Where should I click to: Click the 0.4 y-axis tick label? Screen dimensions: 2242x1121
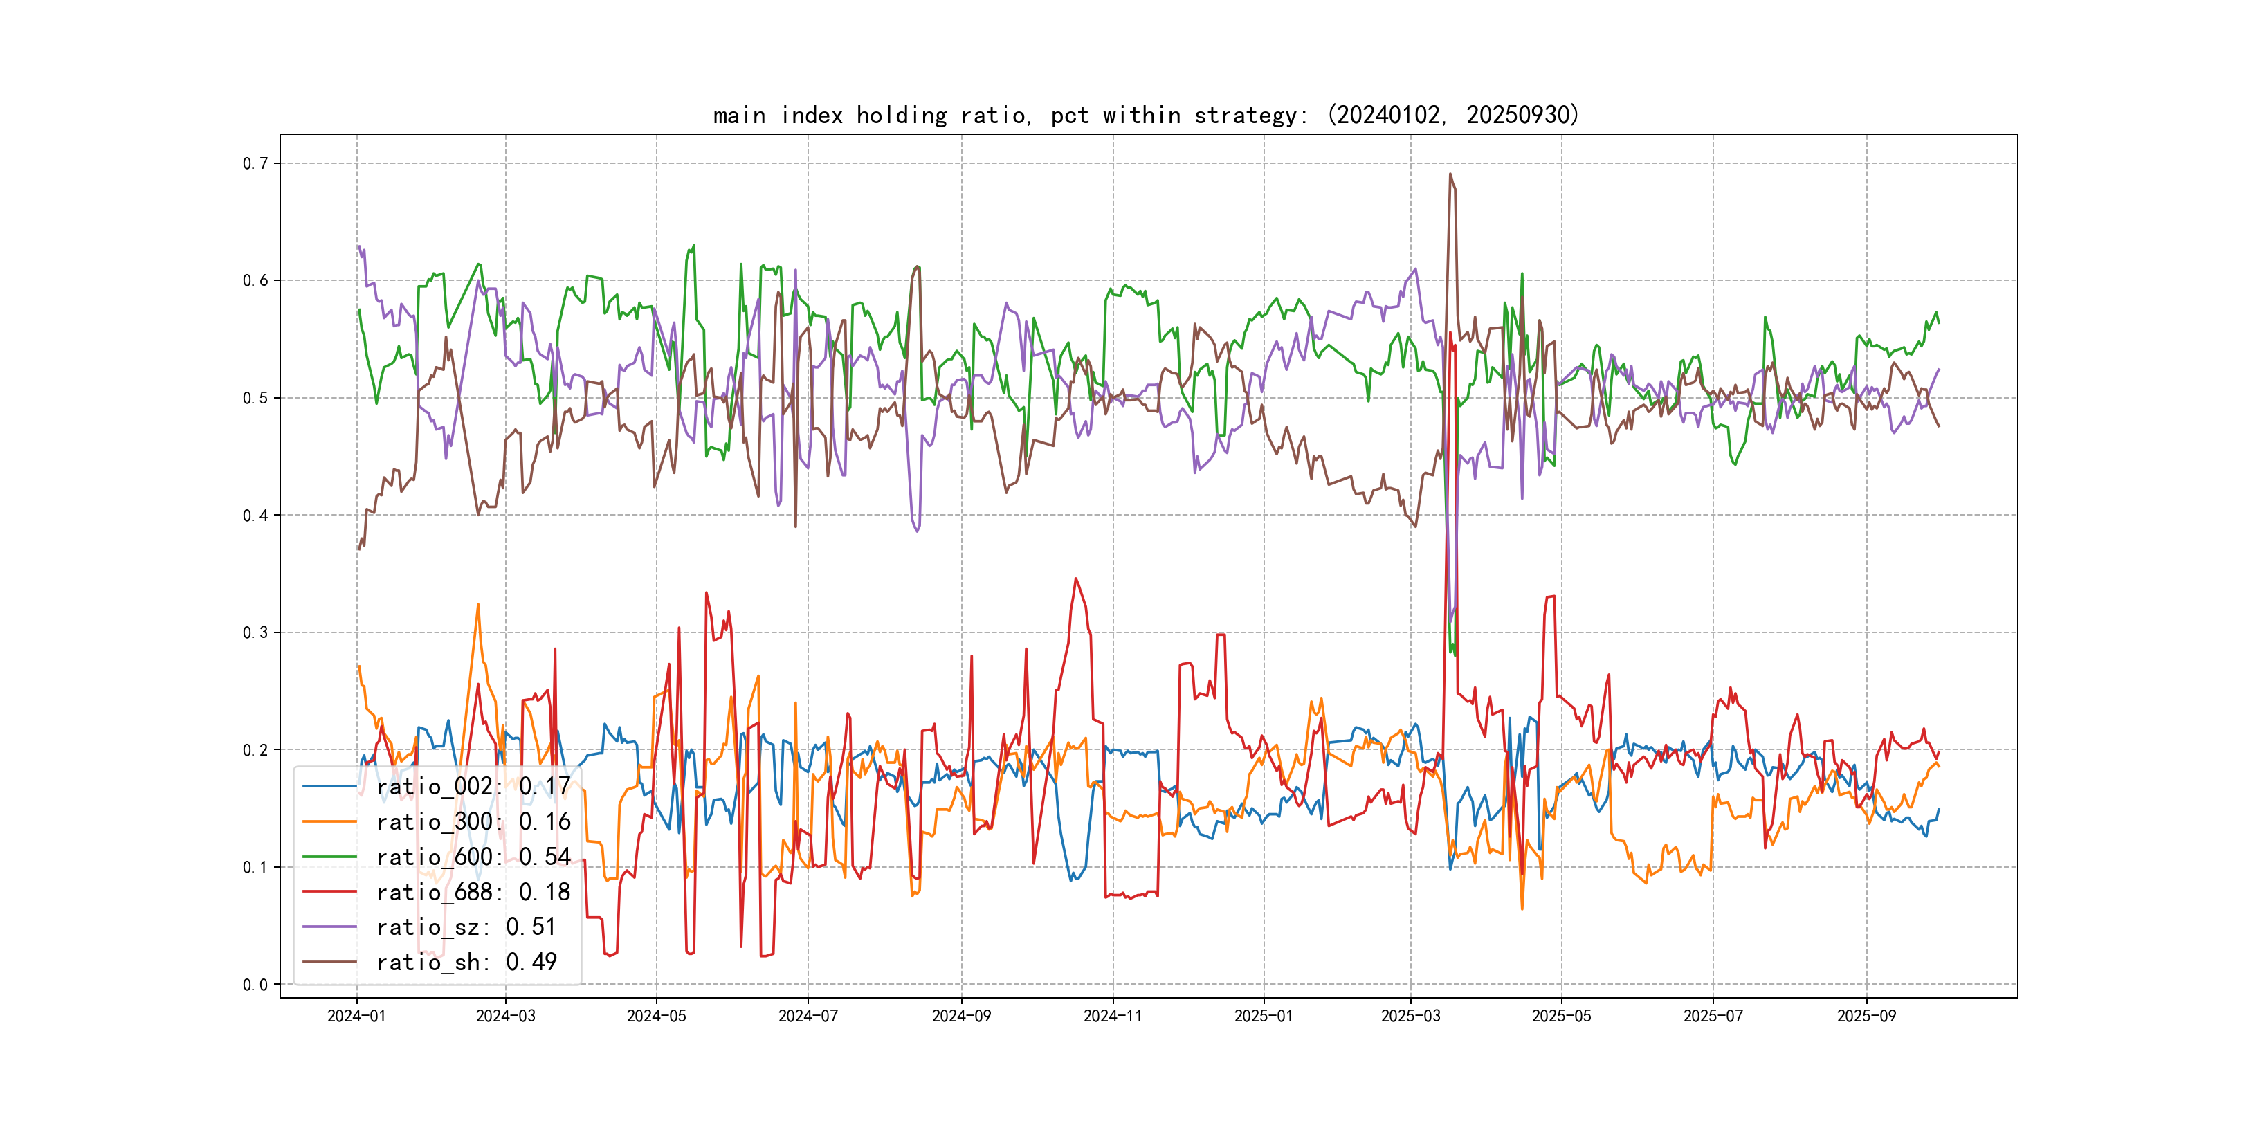pos(255,516)
